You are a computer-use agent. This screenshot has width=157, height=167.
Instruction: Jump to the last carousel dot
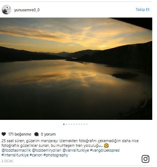87,124
